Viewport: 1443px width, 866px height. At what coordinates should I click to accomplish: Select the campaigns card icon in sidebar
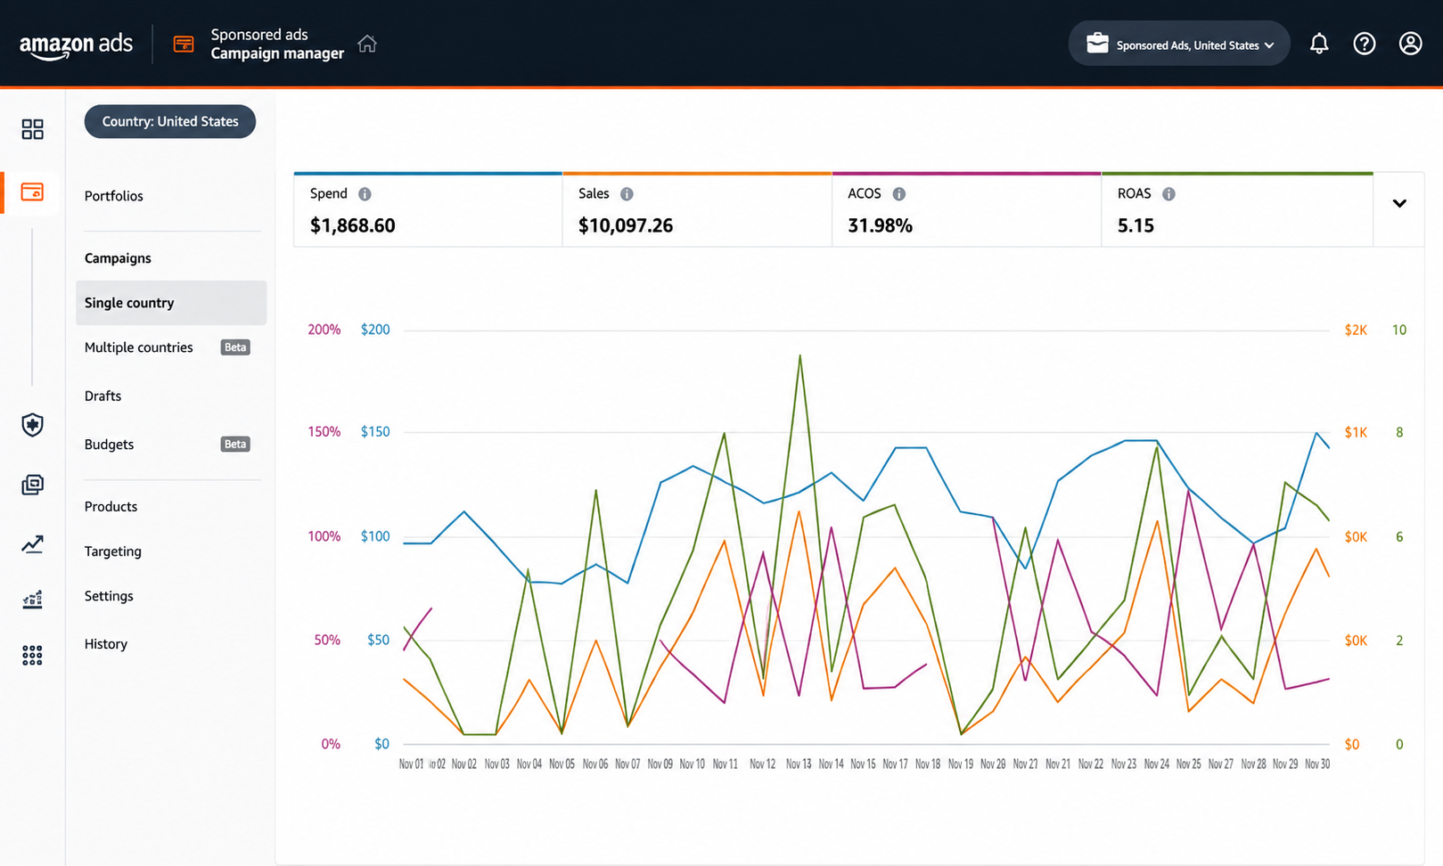(32, 192)
